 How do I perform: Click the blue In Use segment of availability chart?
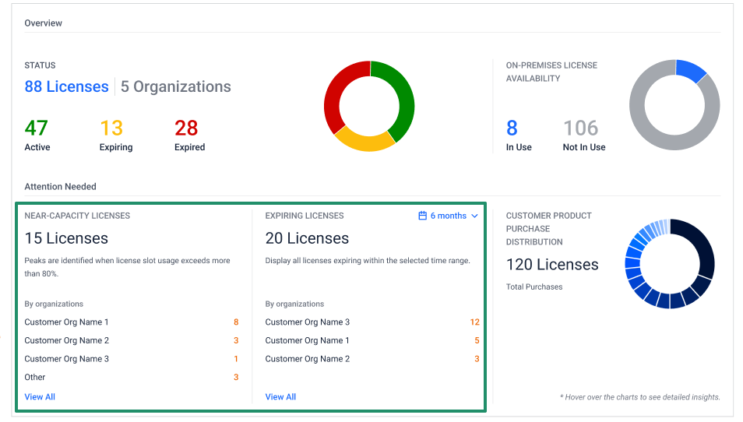pos(690,71)
